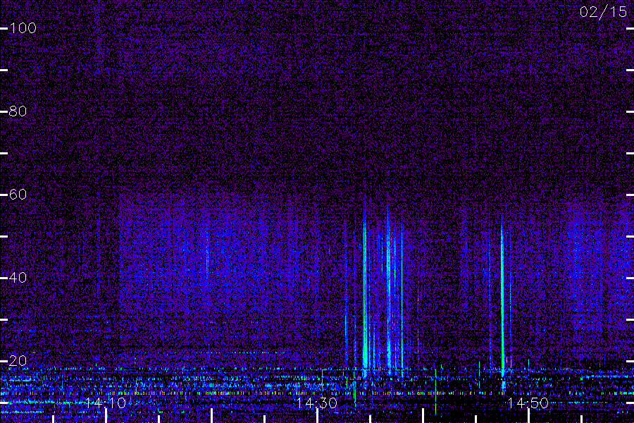
Task: Click the 100 frequency axis label
Action: [x=23, y=28]
